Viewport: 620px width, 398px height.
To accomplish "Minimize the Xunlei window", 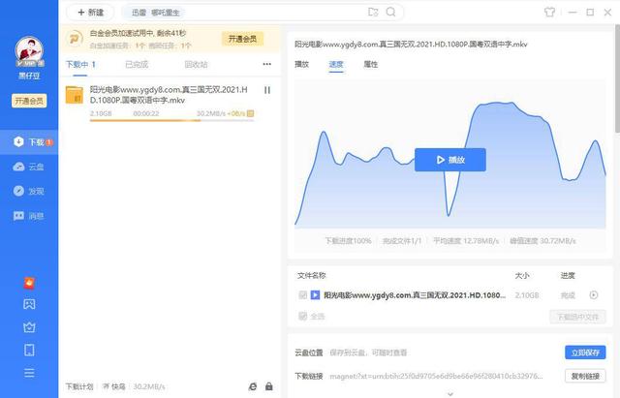I will coord(573,13).
